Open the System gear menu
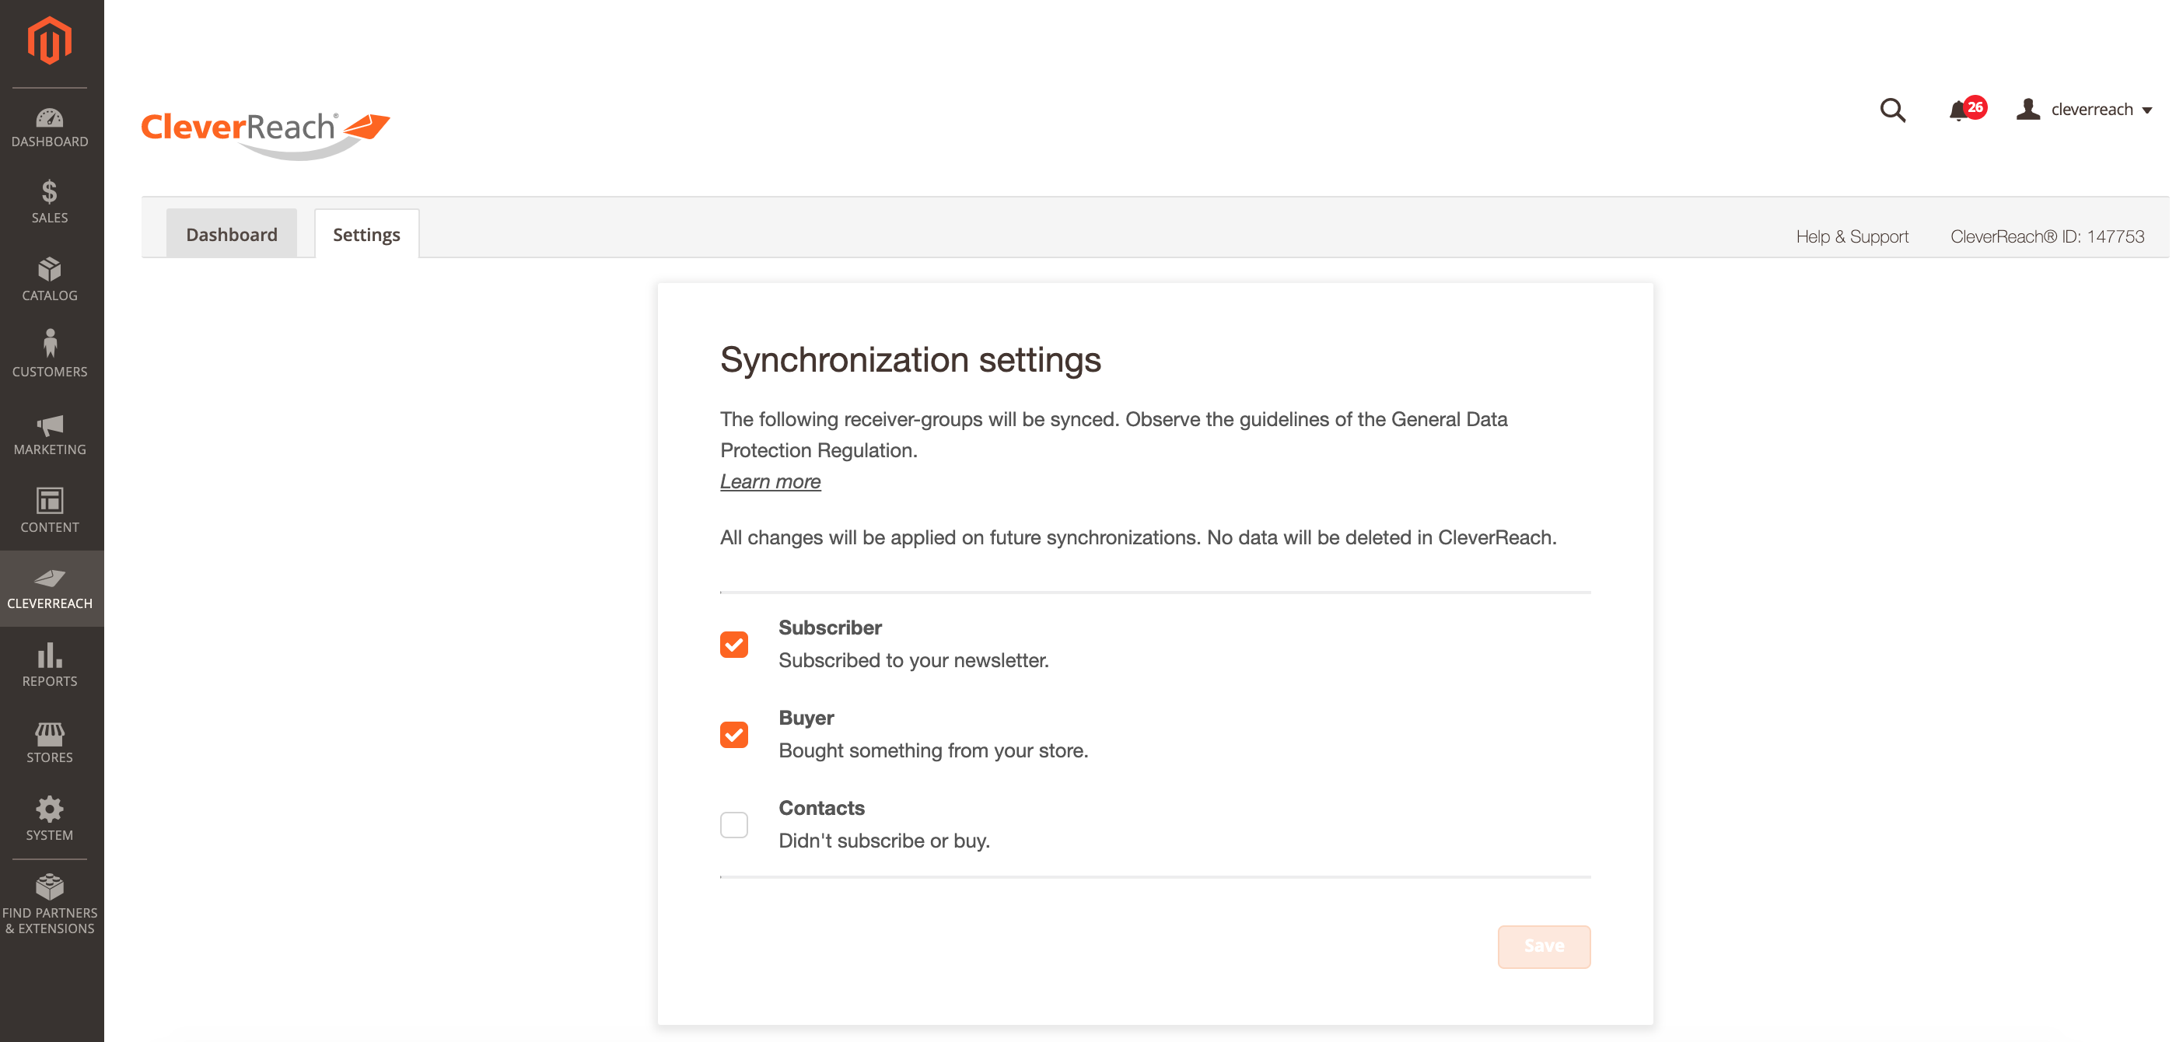The height and width of the screenshot is (1042, 2176). click(50, 818)
